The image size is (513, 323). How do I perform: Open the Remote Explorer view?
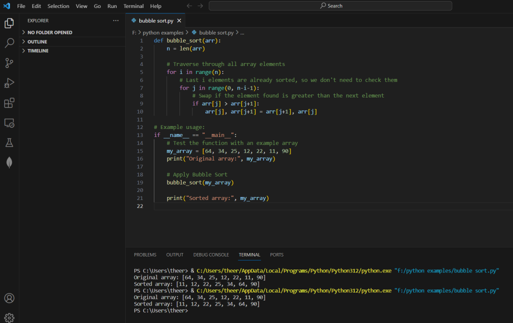coord(9,123)
